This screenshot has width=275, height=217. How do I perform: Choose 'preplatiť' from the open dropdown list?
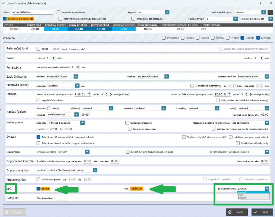pyautogui.click(x=242, y=197)
